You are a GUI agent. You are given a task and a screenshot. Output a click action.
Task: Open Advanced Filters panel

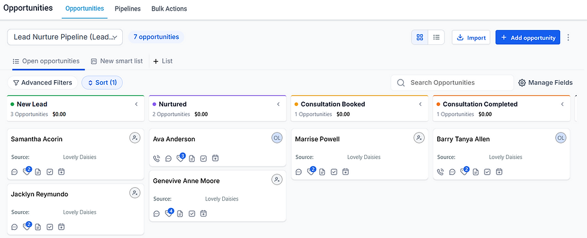tap(43, 83)
